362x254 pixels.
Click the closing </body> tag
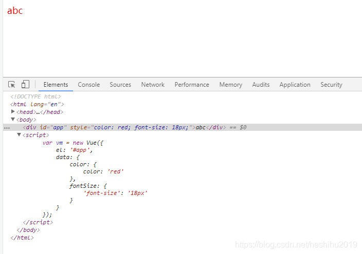[28, 230]
